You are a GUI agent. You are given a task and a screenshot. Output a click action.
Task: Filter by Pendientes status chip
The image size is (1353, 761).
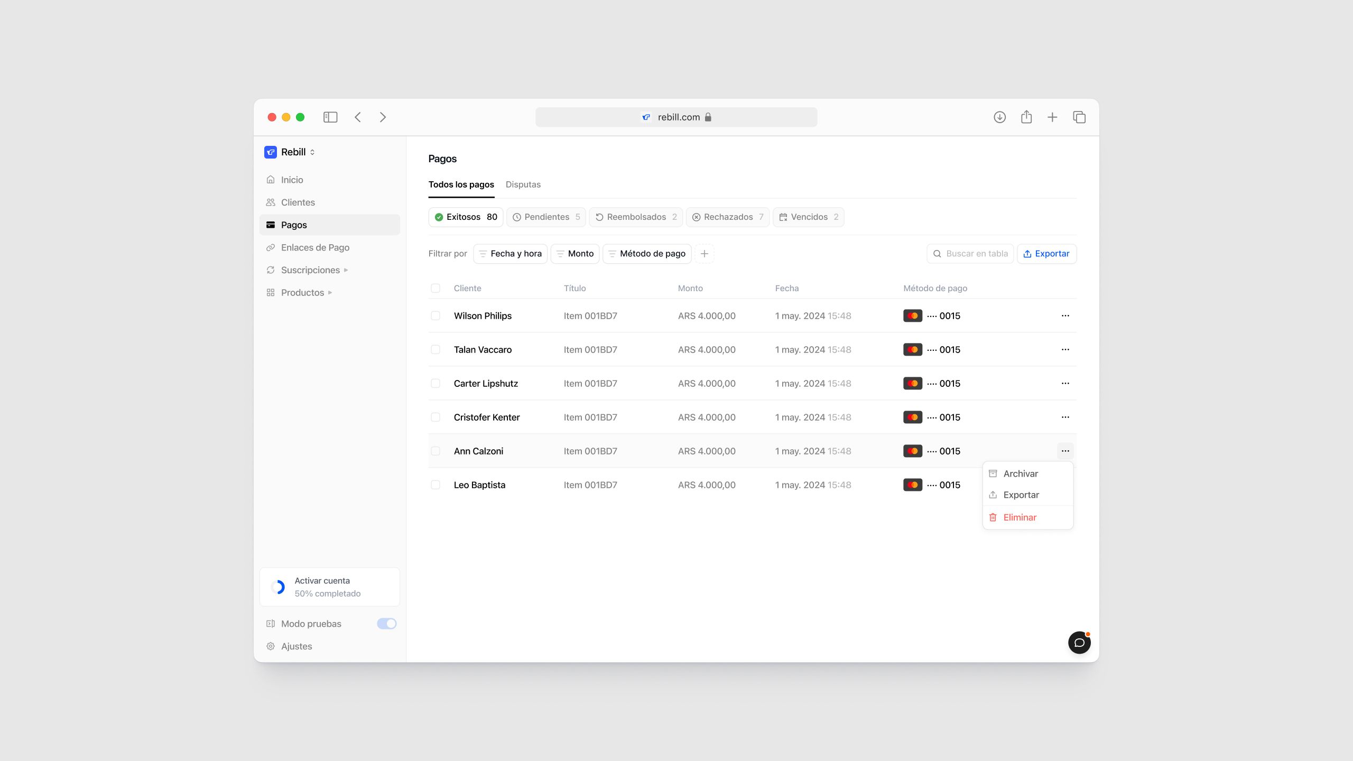point(546,217)
